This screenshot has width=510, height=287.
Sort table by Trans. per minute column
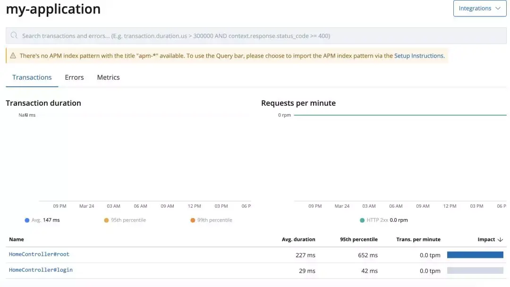(x=418, y=240)
